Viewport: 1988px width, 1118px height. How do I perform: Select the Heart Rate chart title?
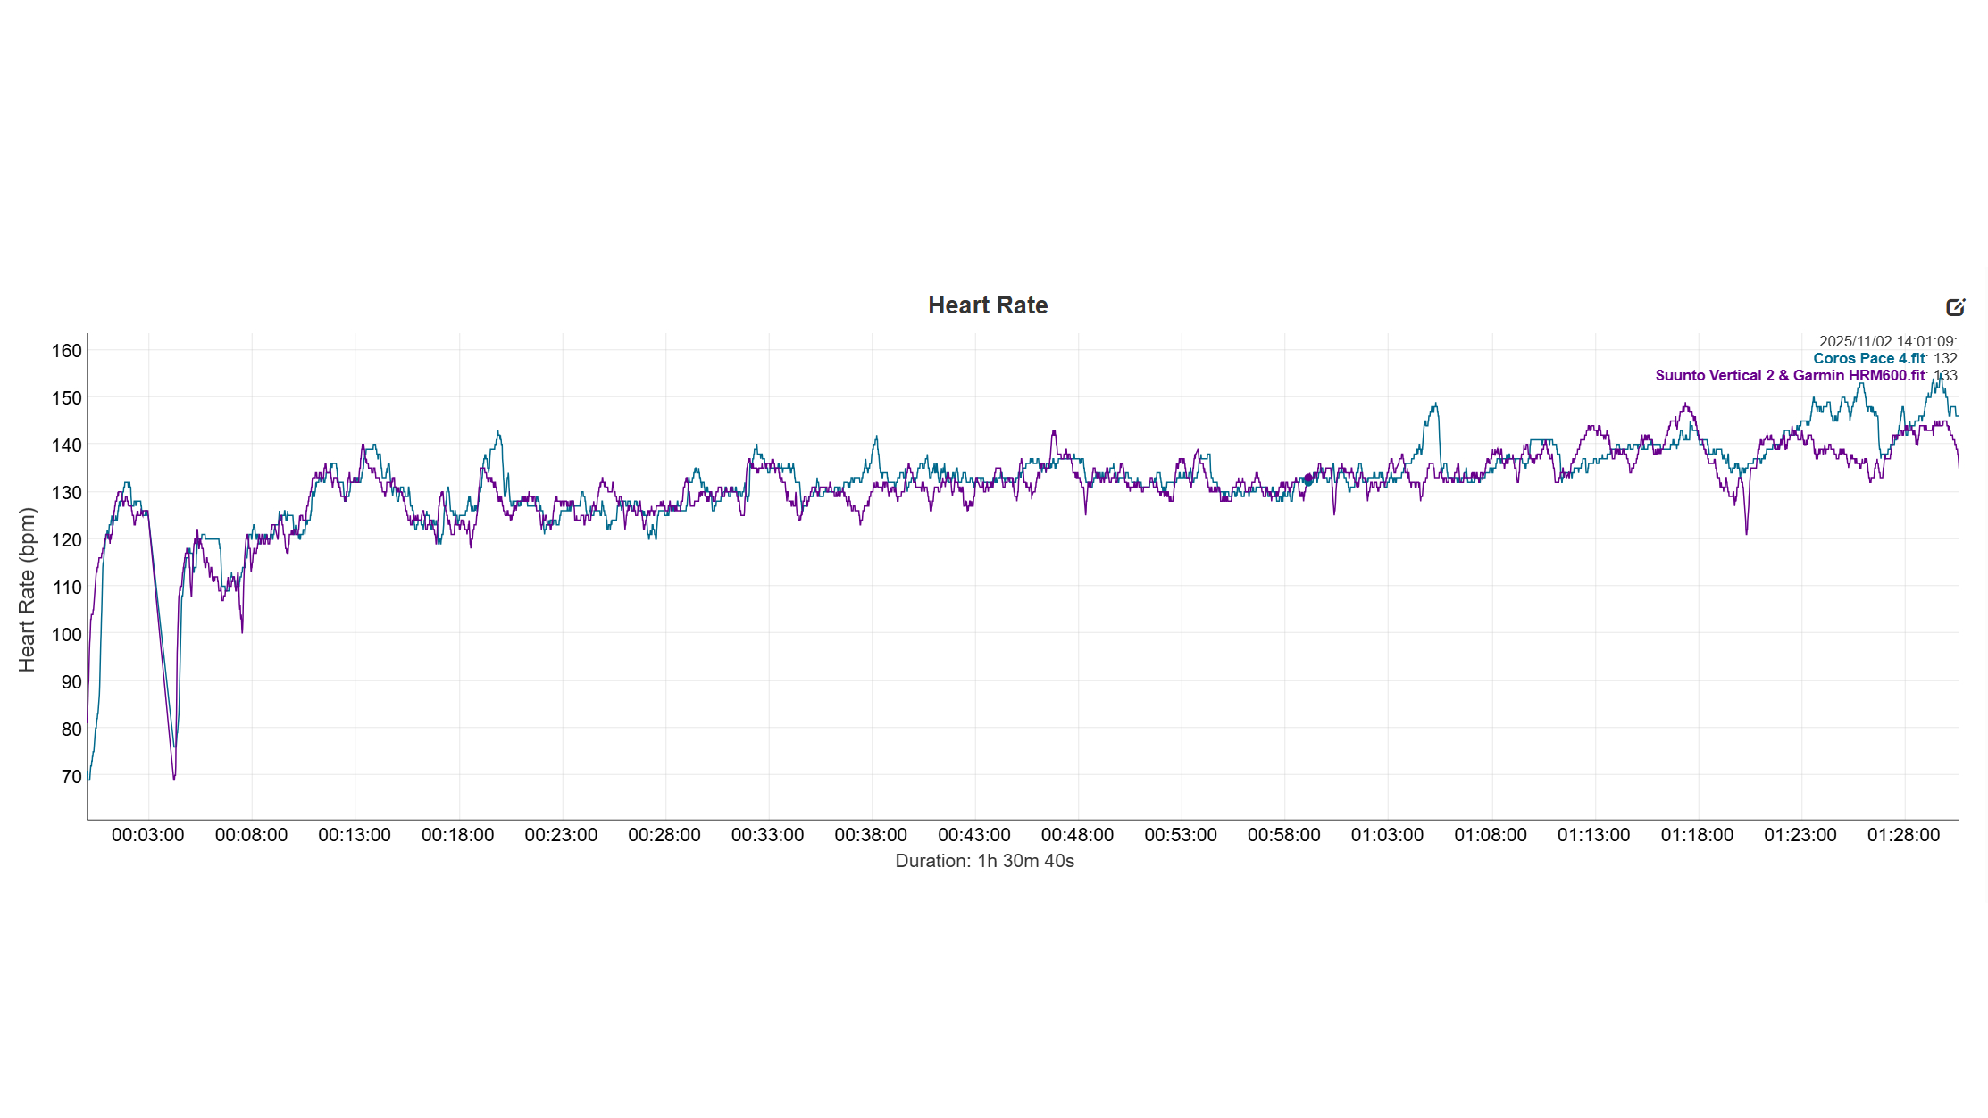click(x=988, y=305)
